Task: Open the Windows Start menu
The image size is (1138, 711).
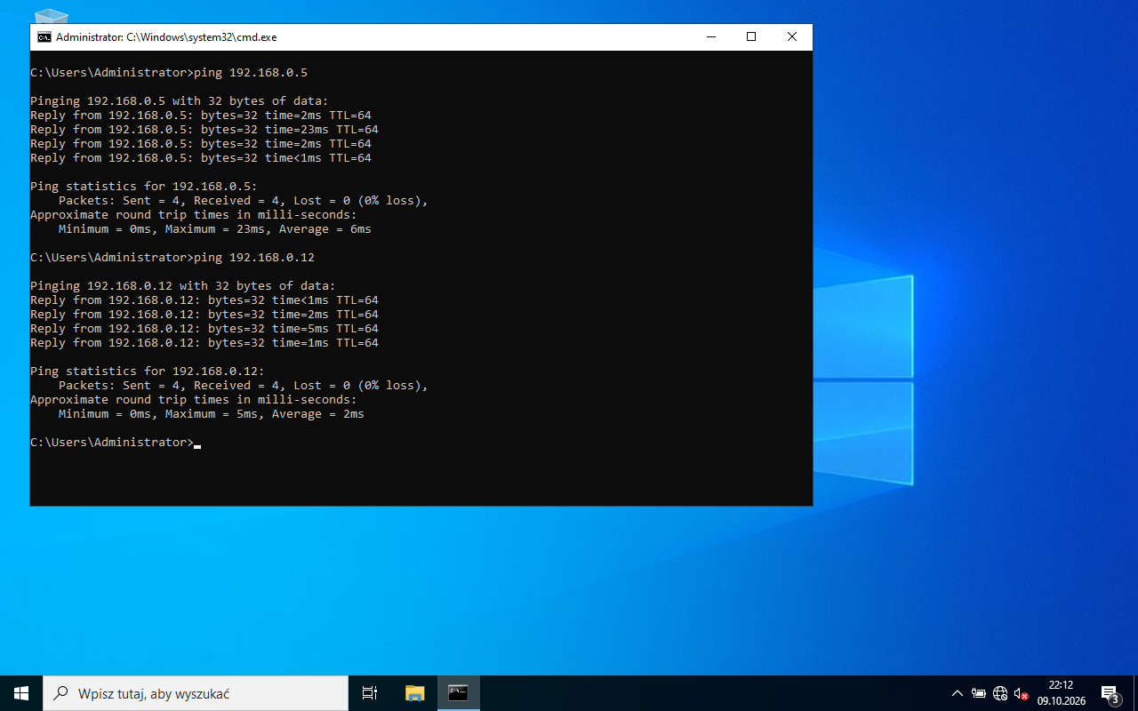Action: coord(21,693)
